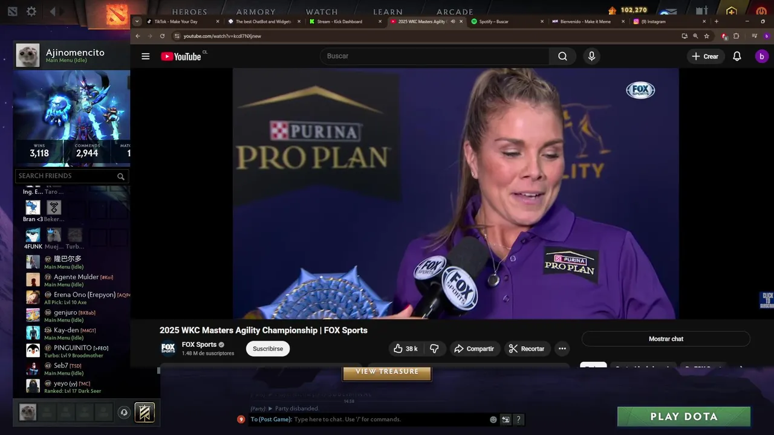Open YouTube hamburger guide menu
Viewport: 774px width, 435px height.
[145, 56]
